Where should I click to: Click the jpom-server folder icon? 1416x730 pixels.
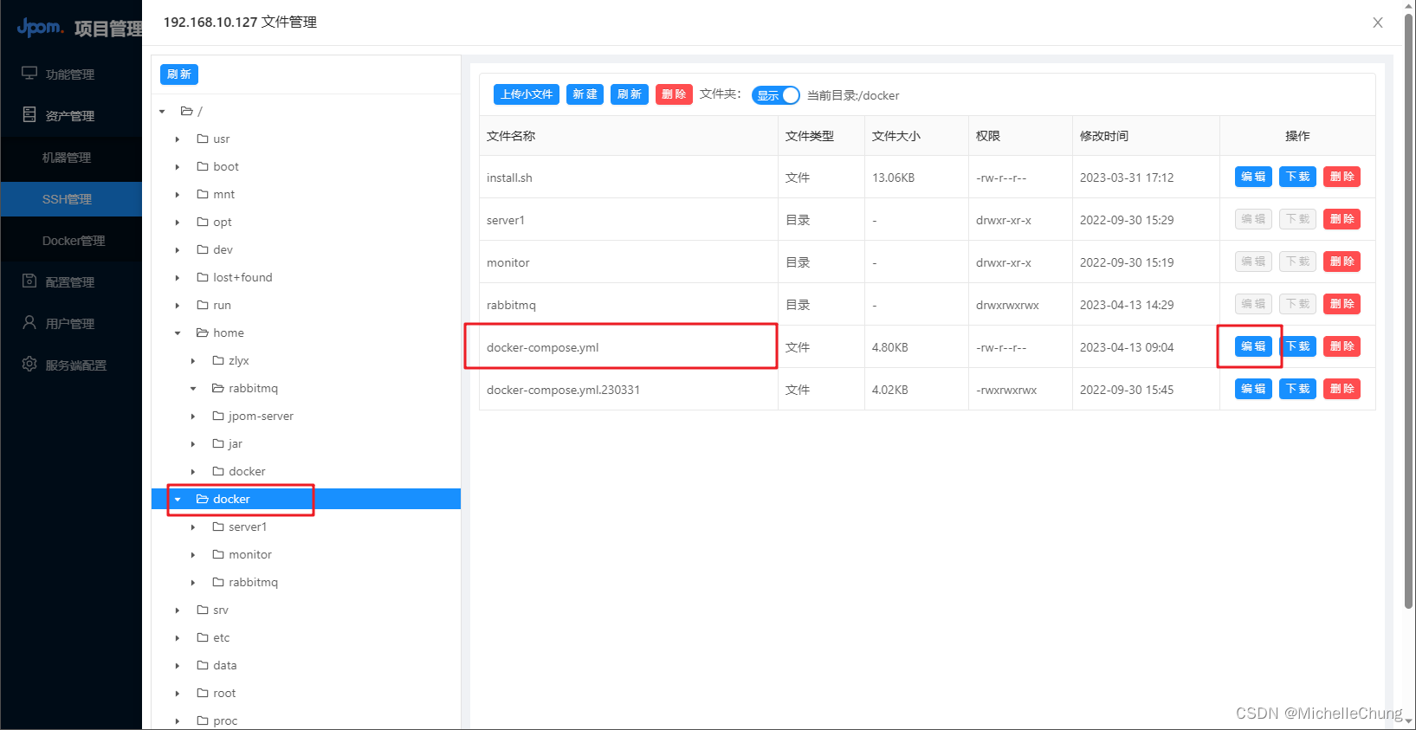tap(218, 416)
